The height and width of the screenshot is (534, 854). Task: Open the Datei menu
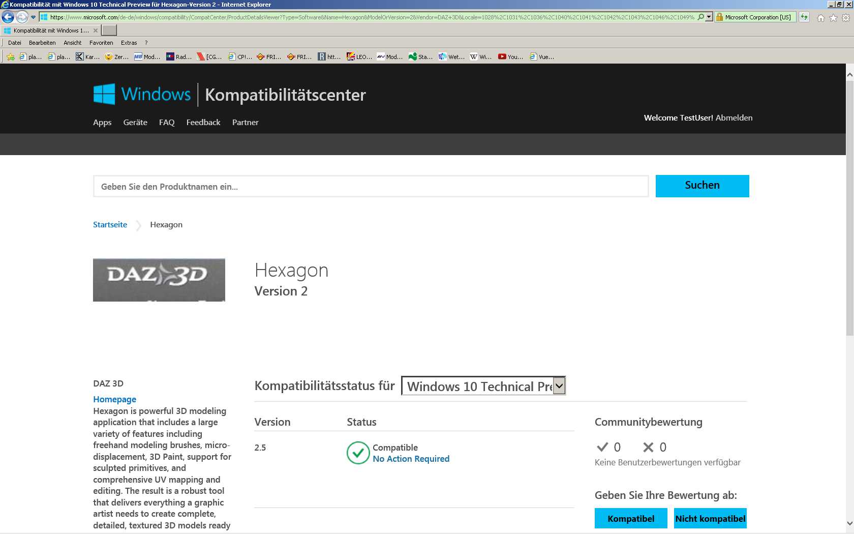[15, 43]
